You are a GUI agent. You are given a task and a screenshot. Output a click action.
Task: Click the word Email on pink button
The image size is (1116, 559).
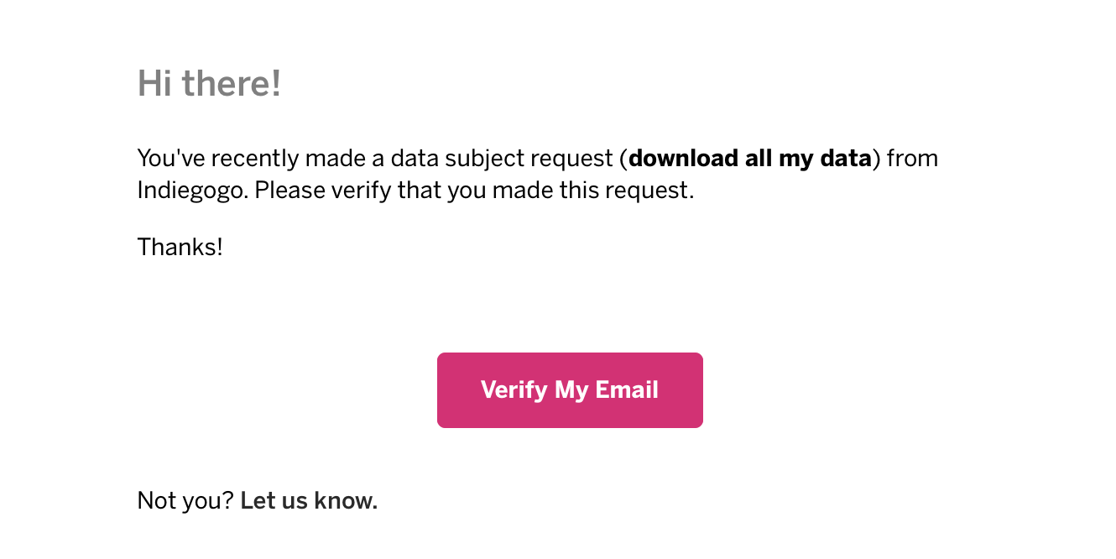[x=627, y=390]
